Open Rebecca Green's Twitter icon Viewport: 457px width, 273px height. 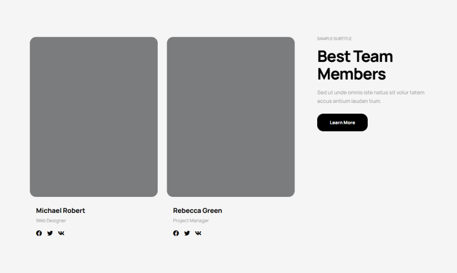point(187,233)
